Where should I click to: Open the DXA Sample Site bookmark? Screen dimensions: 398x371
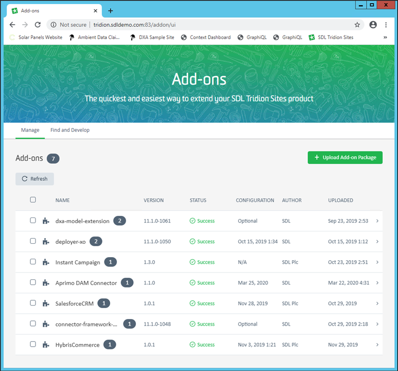point(152,37)
